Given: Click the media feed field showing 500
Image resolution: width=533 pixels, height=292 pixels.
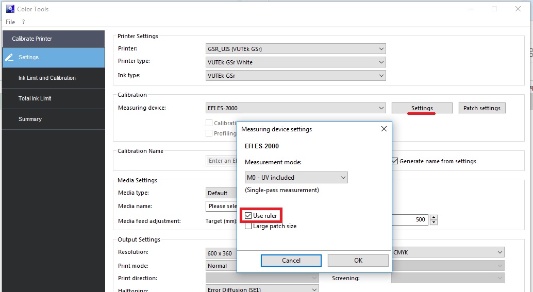Looking at the screenshot, I should point(410,220).
